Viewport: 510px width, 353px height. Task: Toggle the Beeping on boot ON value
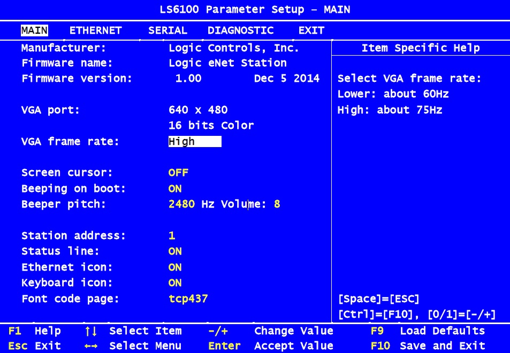(x=175, y=188)
